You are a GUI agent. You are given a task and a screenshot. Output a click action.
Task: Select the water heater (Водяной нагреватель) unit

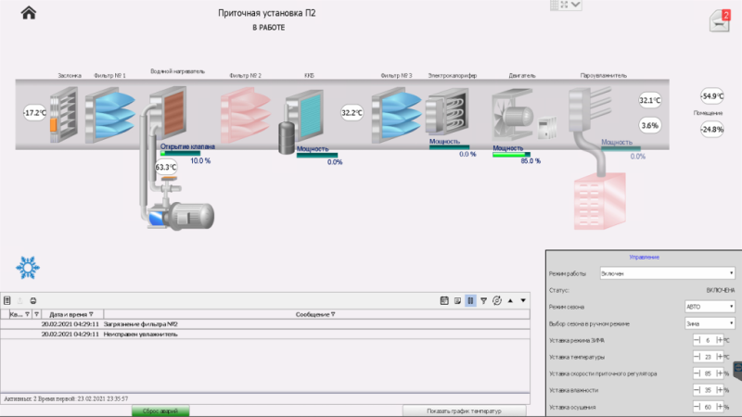(169, 113)
